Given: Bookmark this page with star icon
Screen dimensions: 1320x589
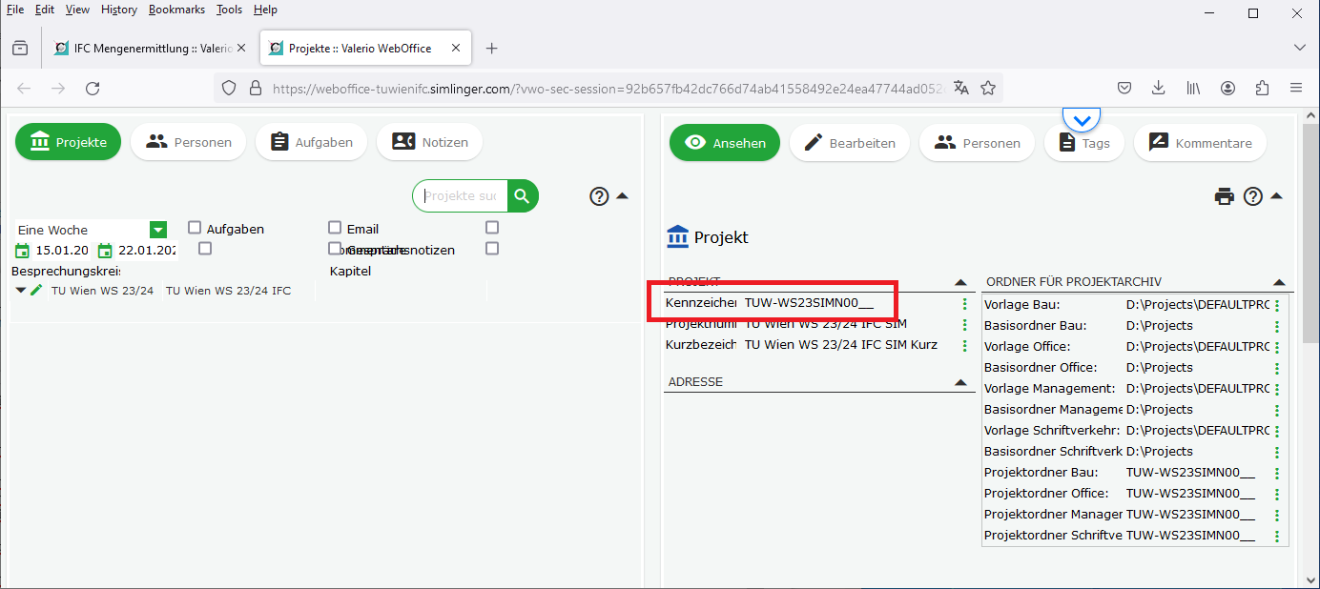Looking at the screenshot, I should [x=988, y=88].
